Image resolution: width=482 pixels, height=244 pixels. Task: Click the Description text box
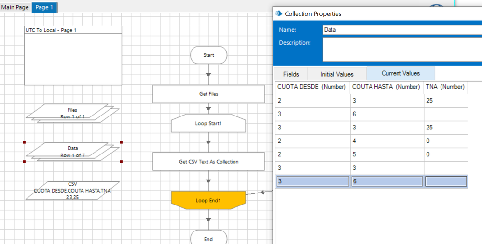[402, 50]
